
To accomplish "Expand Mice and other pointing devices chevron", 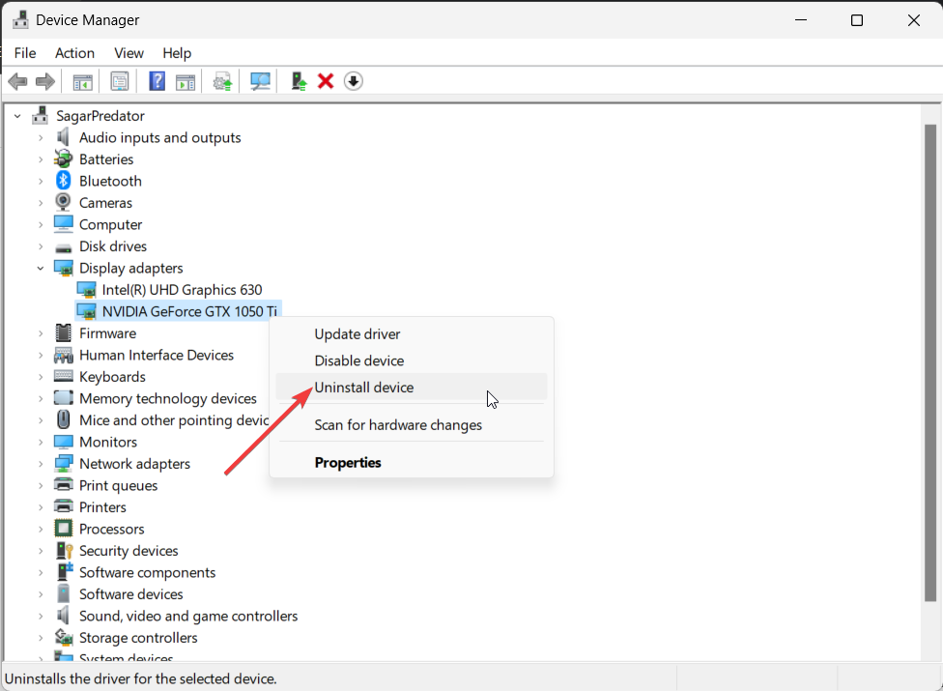I will [41, 420].
